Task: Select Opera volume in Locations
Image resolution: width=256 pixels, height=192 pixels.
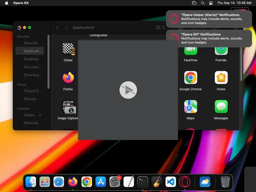Action: click(x=29, y=115)
